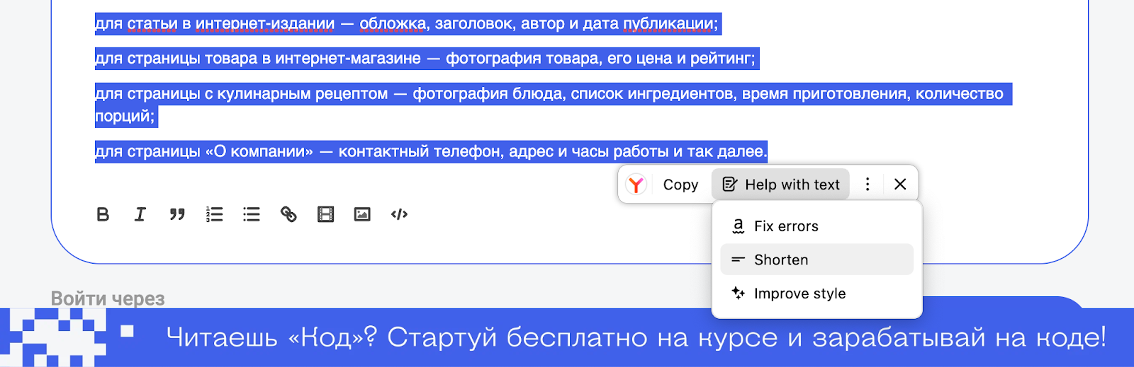1134x367 pixels.
Task: Open the Help with text menu
Action: pyautogui.click(x=780, y=185)
